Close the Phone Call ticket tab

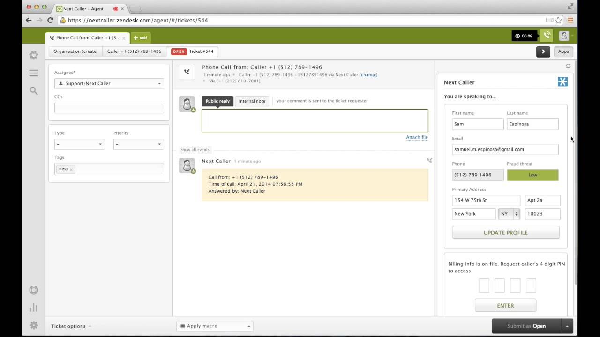124,38
